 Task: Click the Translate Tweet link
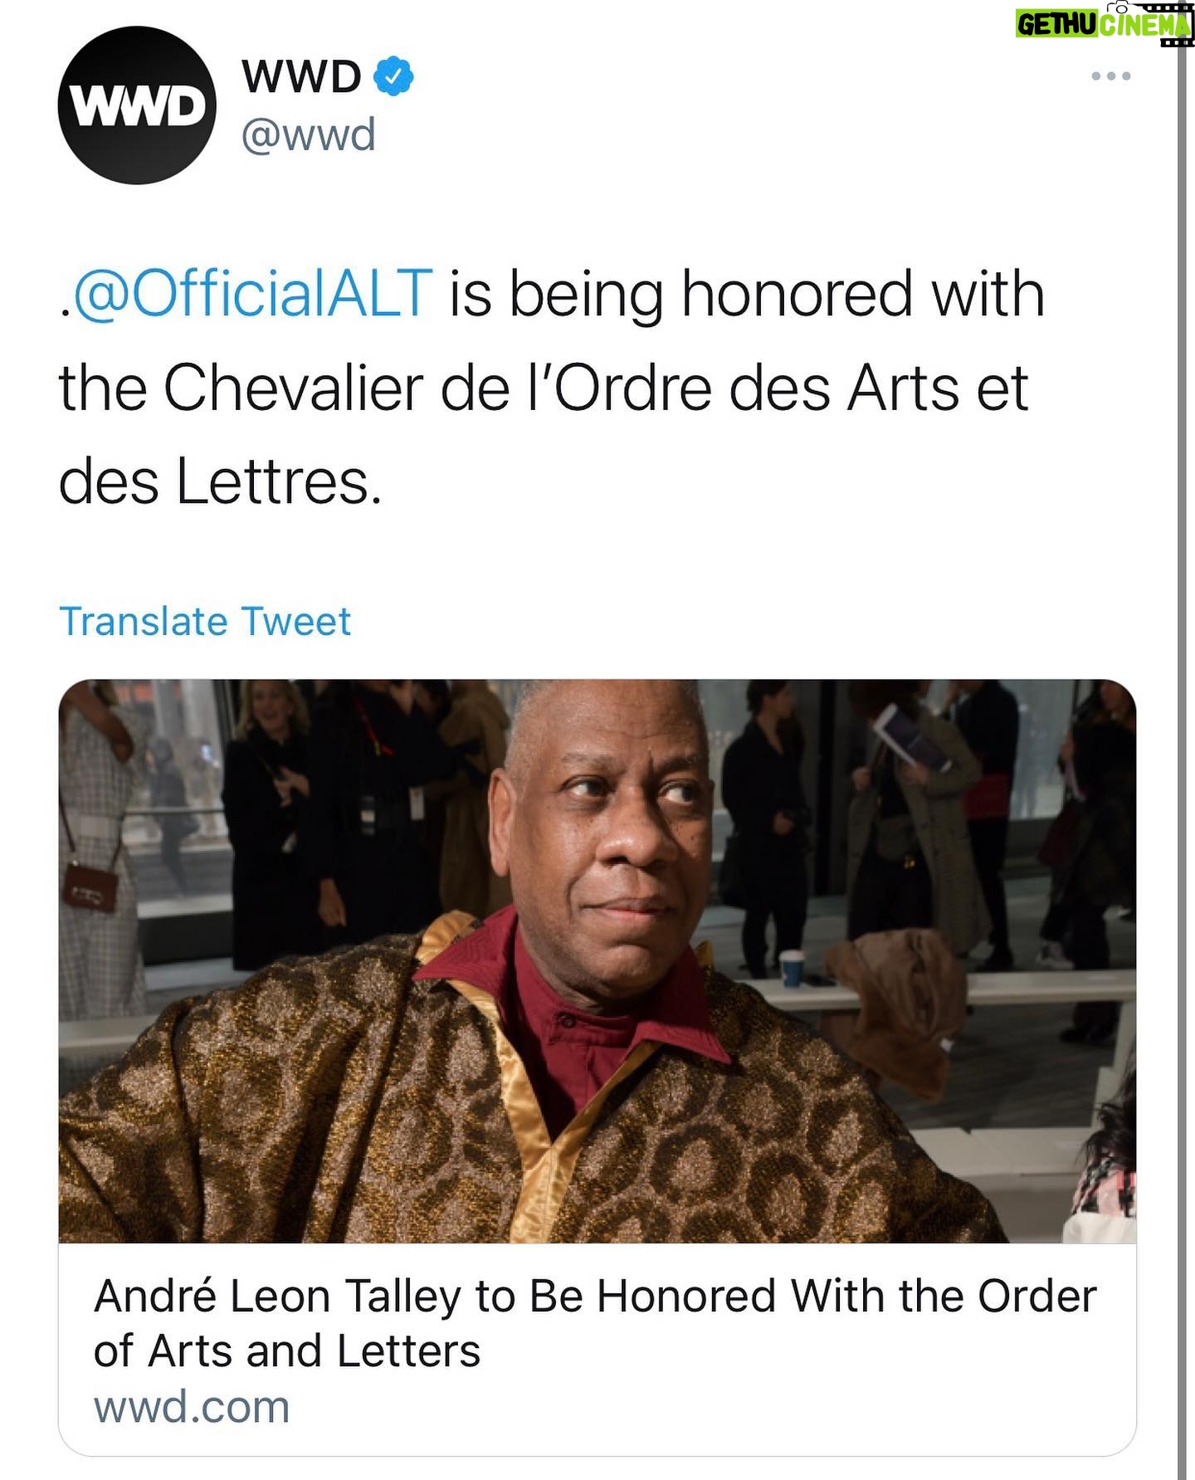pos(205,621)
